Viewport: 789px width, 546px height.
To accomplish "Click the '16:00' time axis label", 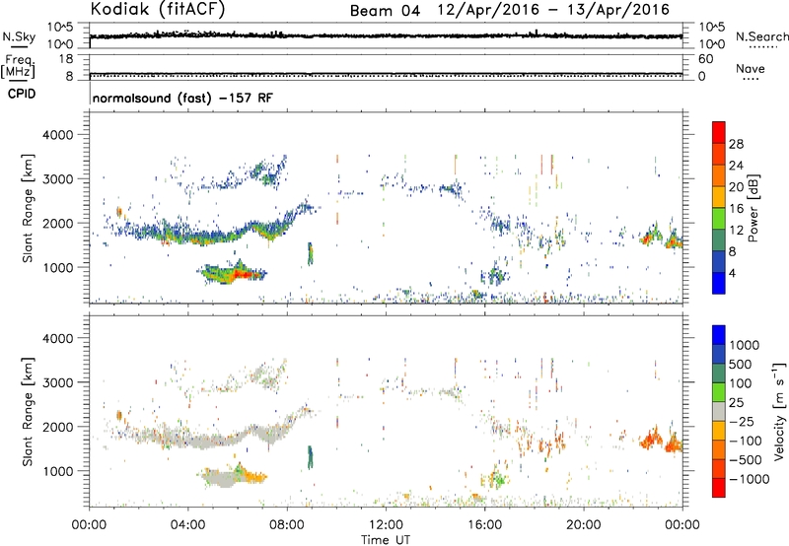I will (484, 525).
